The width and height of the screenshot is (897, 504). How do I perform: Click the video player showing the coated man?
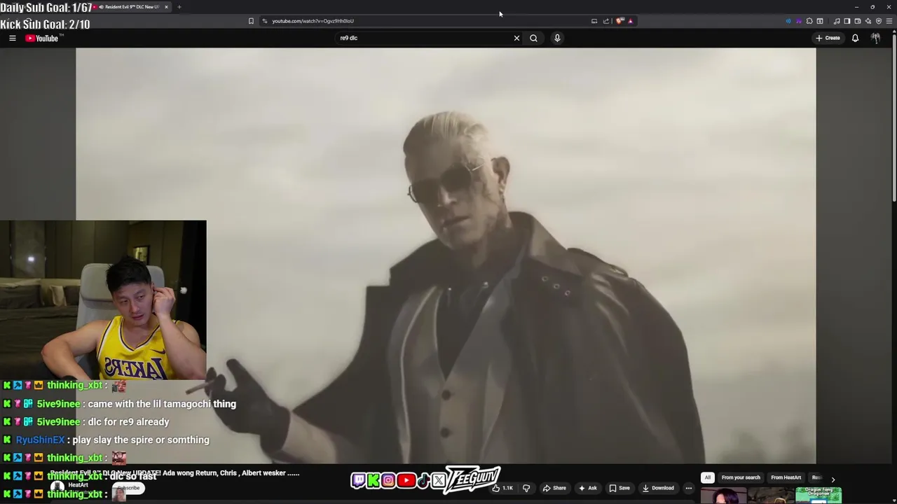point(446,255)
